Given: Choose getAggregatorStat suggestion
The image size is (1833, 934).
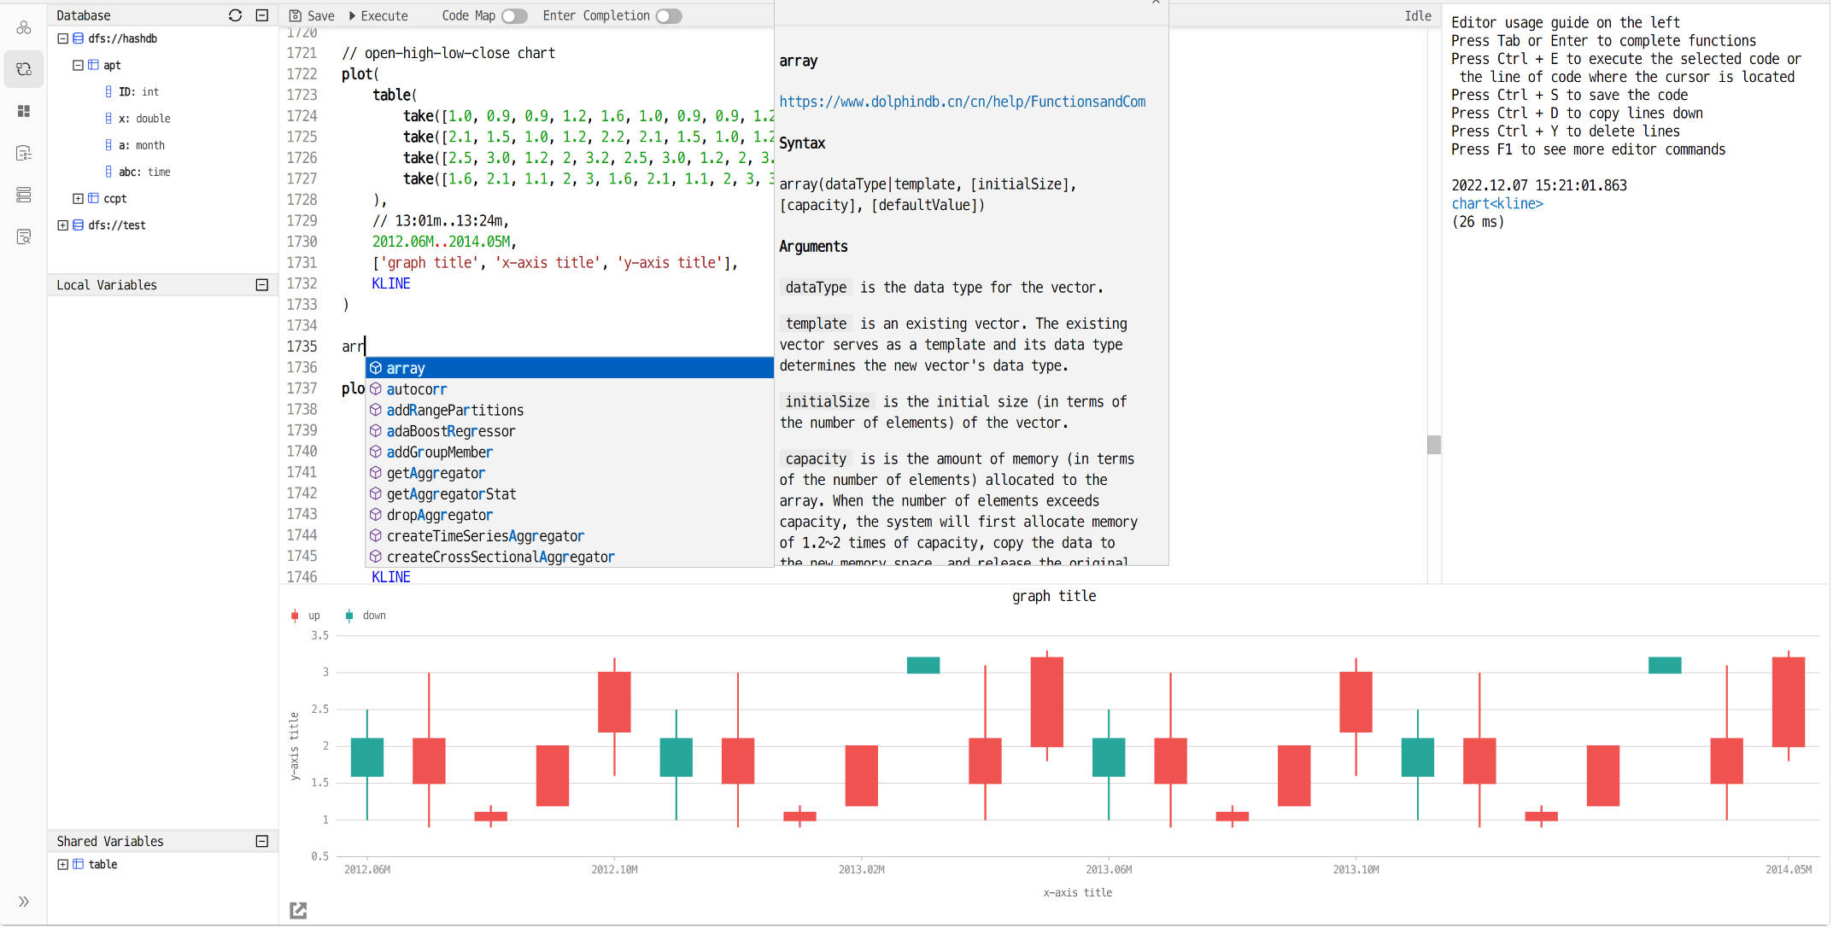Looking at the screenshot, I should [570, 494].
